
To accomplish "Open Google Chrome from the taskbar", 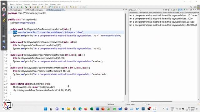I will [x=74, y=109].
